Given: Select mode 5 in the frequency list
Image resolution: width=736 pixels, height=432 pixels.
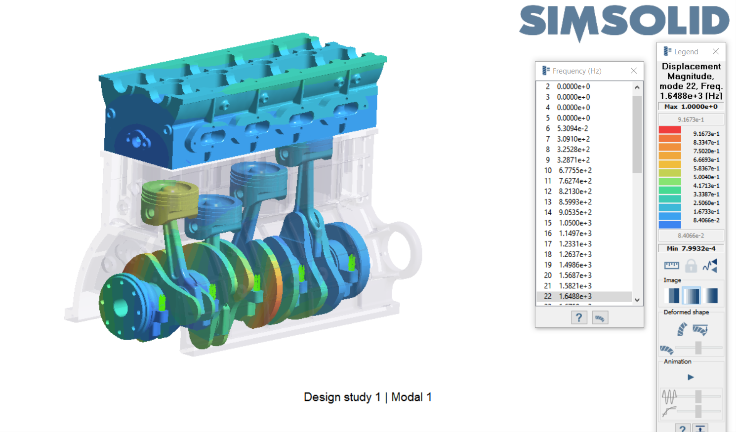Looking at the screenshot, I should point(584,118).
